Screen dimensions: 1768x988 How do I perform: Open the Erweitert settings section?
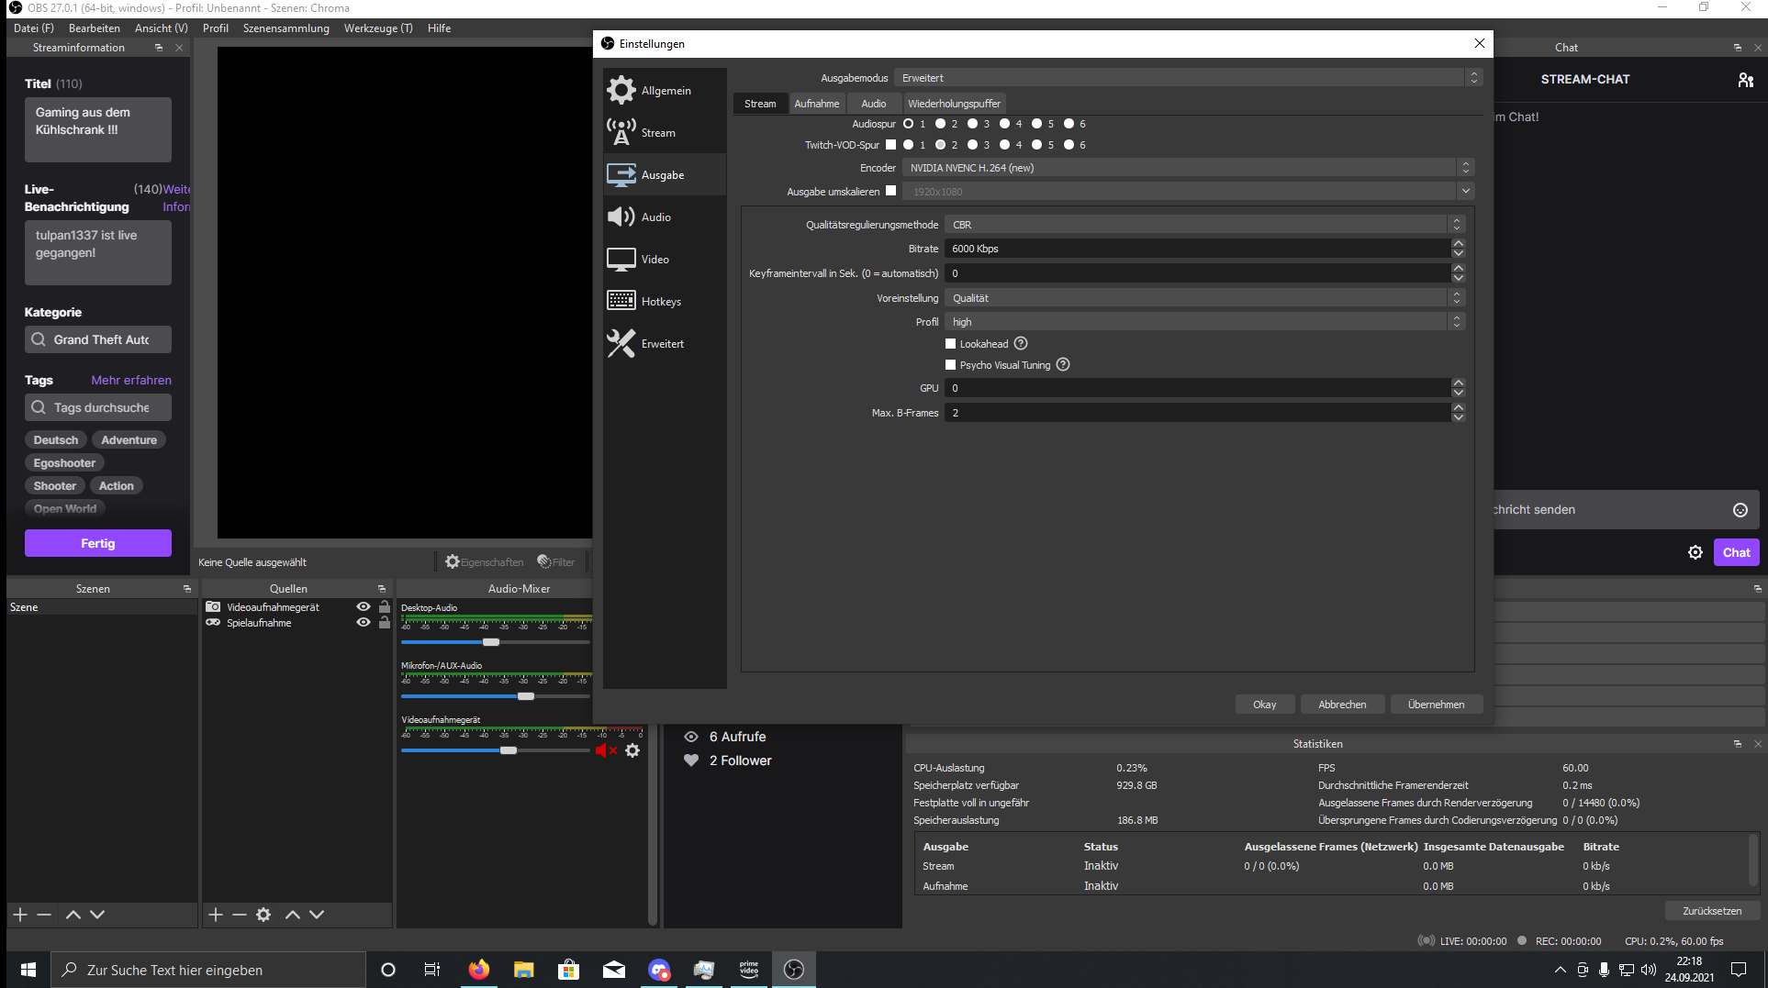coord(665,344)
